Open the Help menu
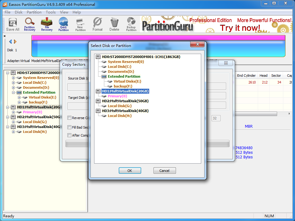Screen dimensions: 295x221 coord(77,12)
